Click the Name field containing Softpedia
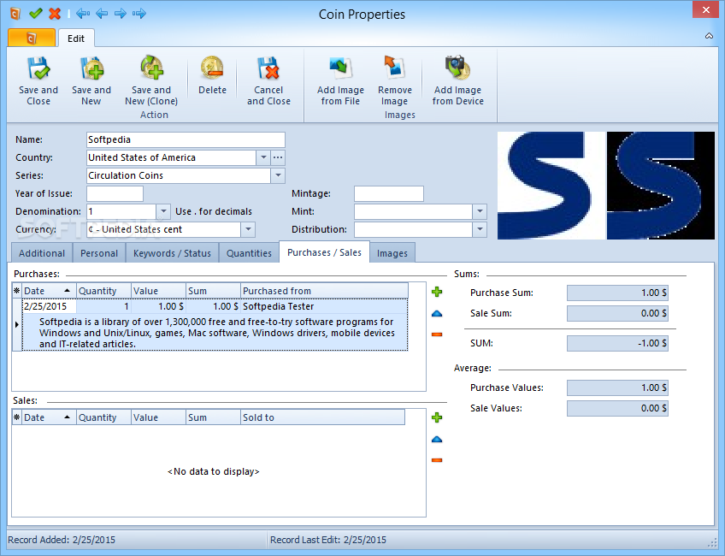 (x=186, y=139)
